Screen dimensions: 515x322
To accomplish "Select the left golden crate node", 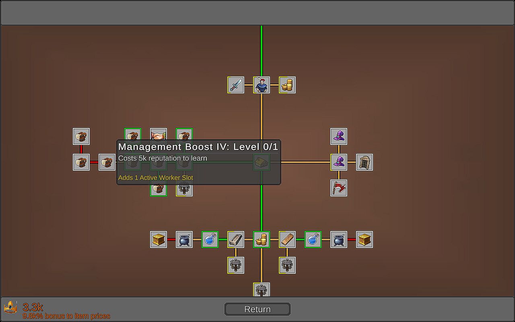I will [159, 239].
